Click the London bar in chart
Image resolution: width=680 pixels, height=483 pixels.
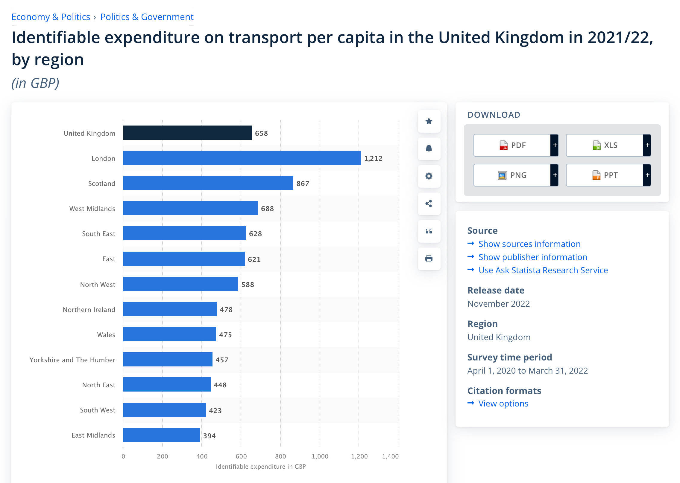242,158
